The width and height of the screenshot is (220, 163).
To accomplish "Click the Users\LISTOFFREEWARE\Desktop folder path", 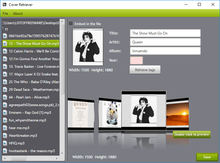I will (31, 23).
